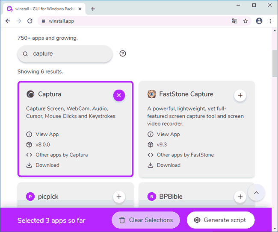The height and width of the screenshot is (232, 278).
Task: Open Chrome's three-dot menu
Action: pos(270,21)
